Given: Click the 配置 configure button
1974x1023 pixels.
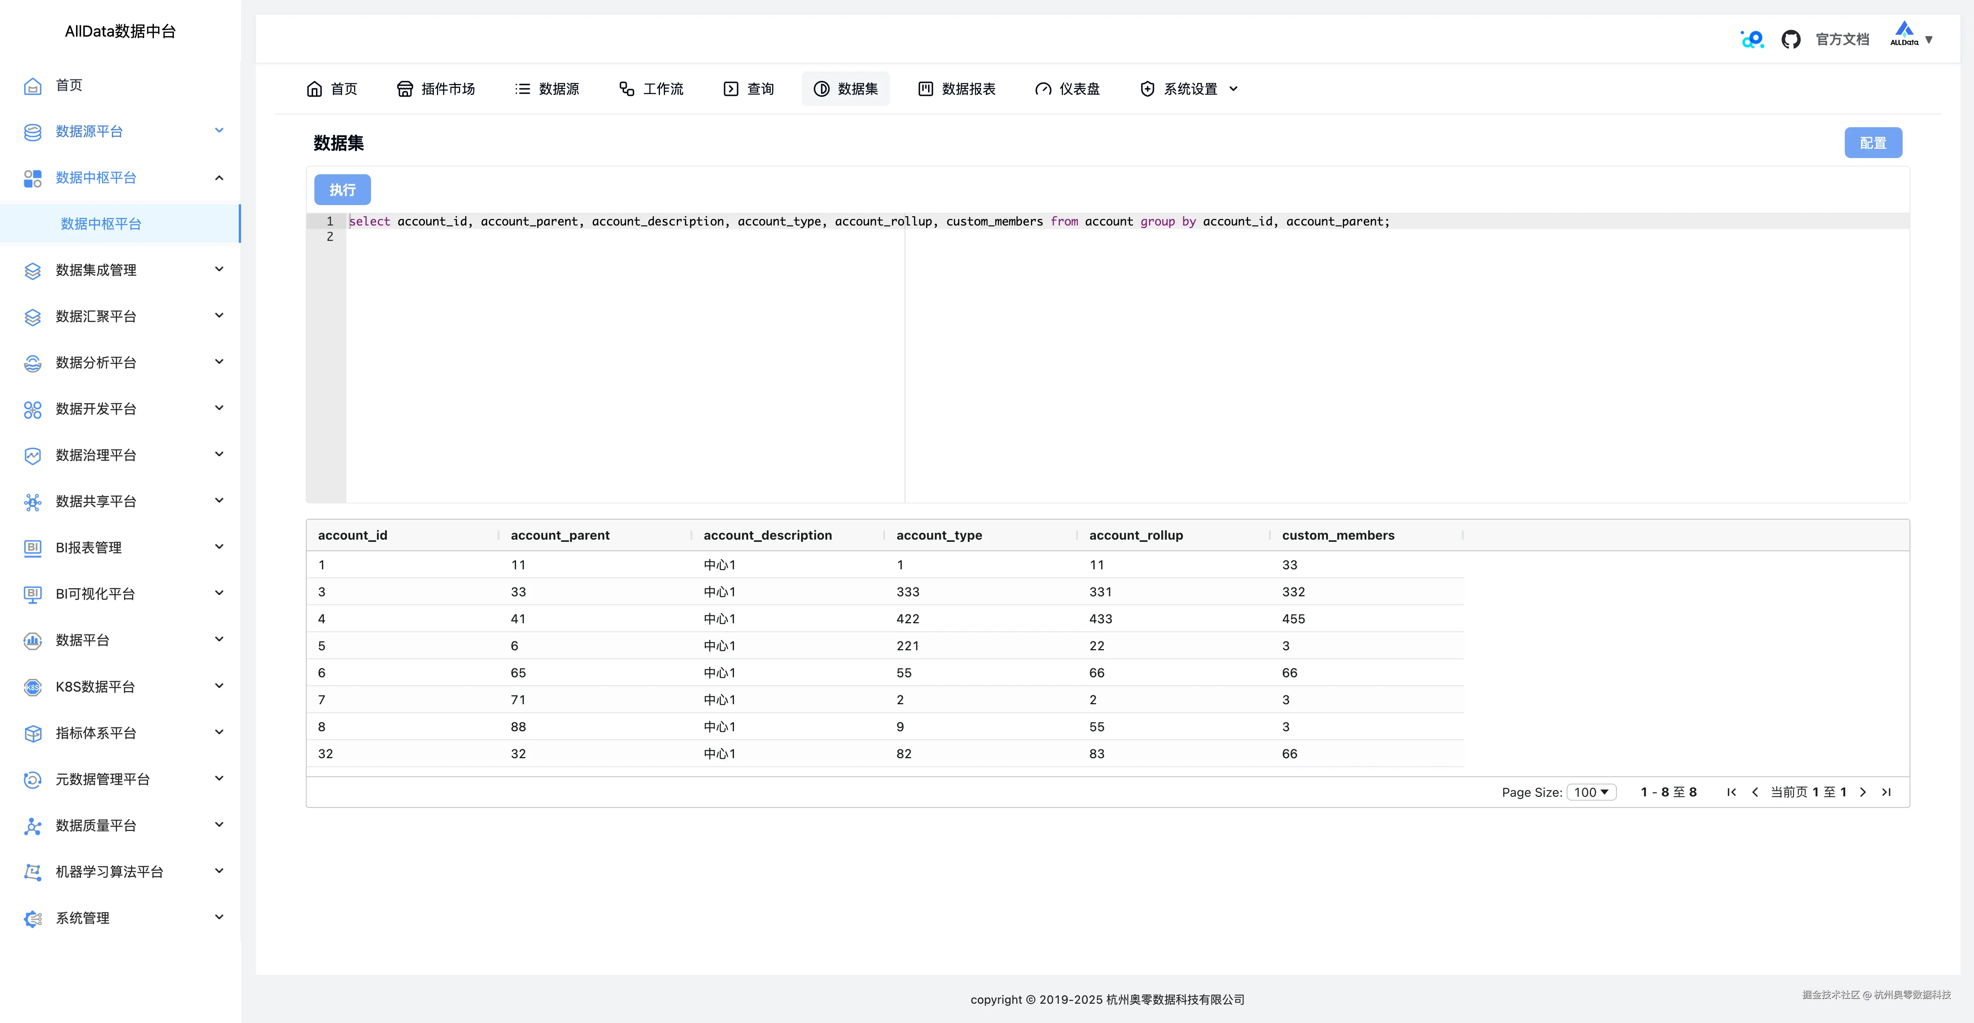Looking at the screenshot, I should (x=1872, y=142).
